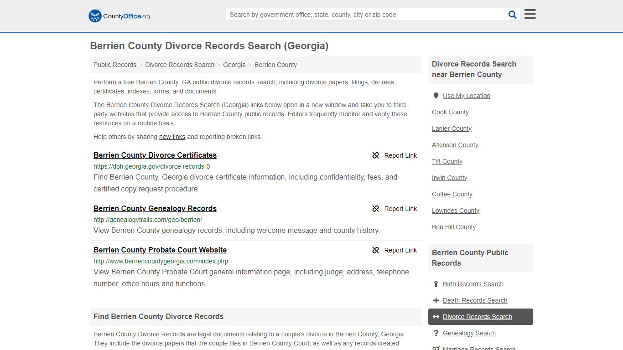Select the highlighted Divorce Records Search item
Screen dimensions: 623x350
pyautogui.click(x=481, y=317)
